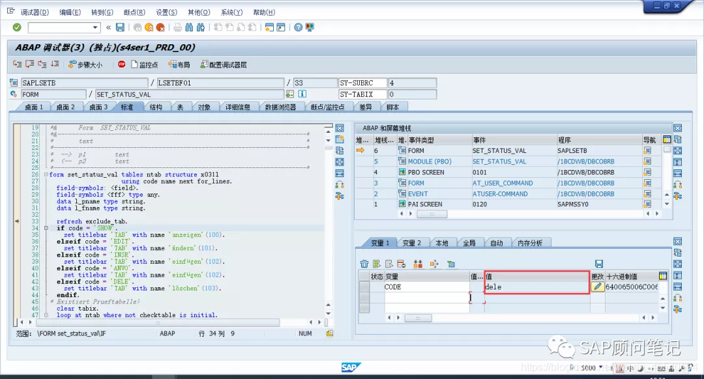This screenshot has height=379, width=704.
Task: Click the navigation icon for PAI SCREEN row
Action: coord(647,204)
